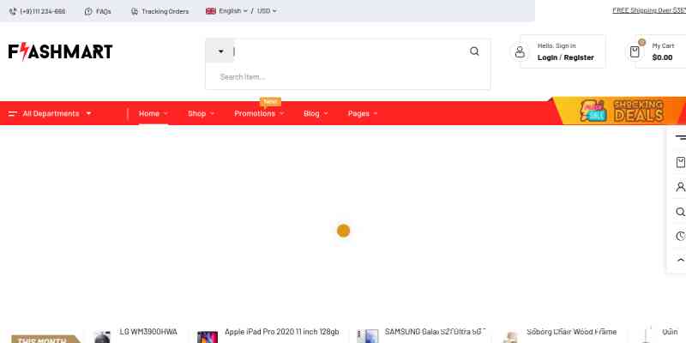This screenshot has width=686, height=343.
Task: Click back-to-top arrow in right sidebar
Action: (x=680, y=260)
